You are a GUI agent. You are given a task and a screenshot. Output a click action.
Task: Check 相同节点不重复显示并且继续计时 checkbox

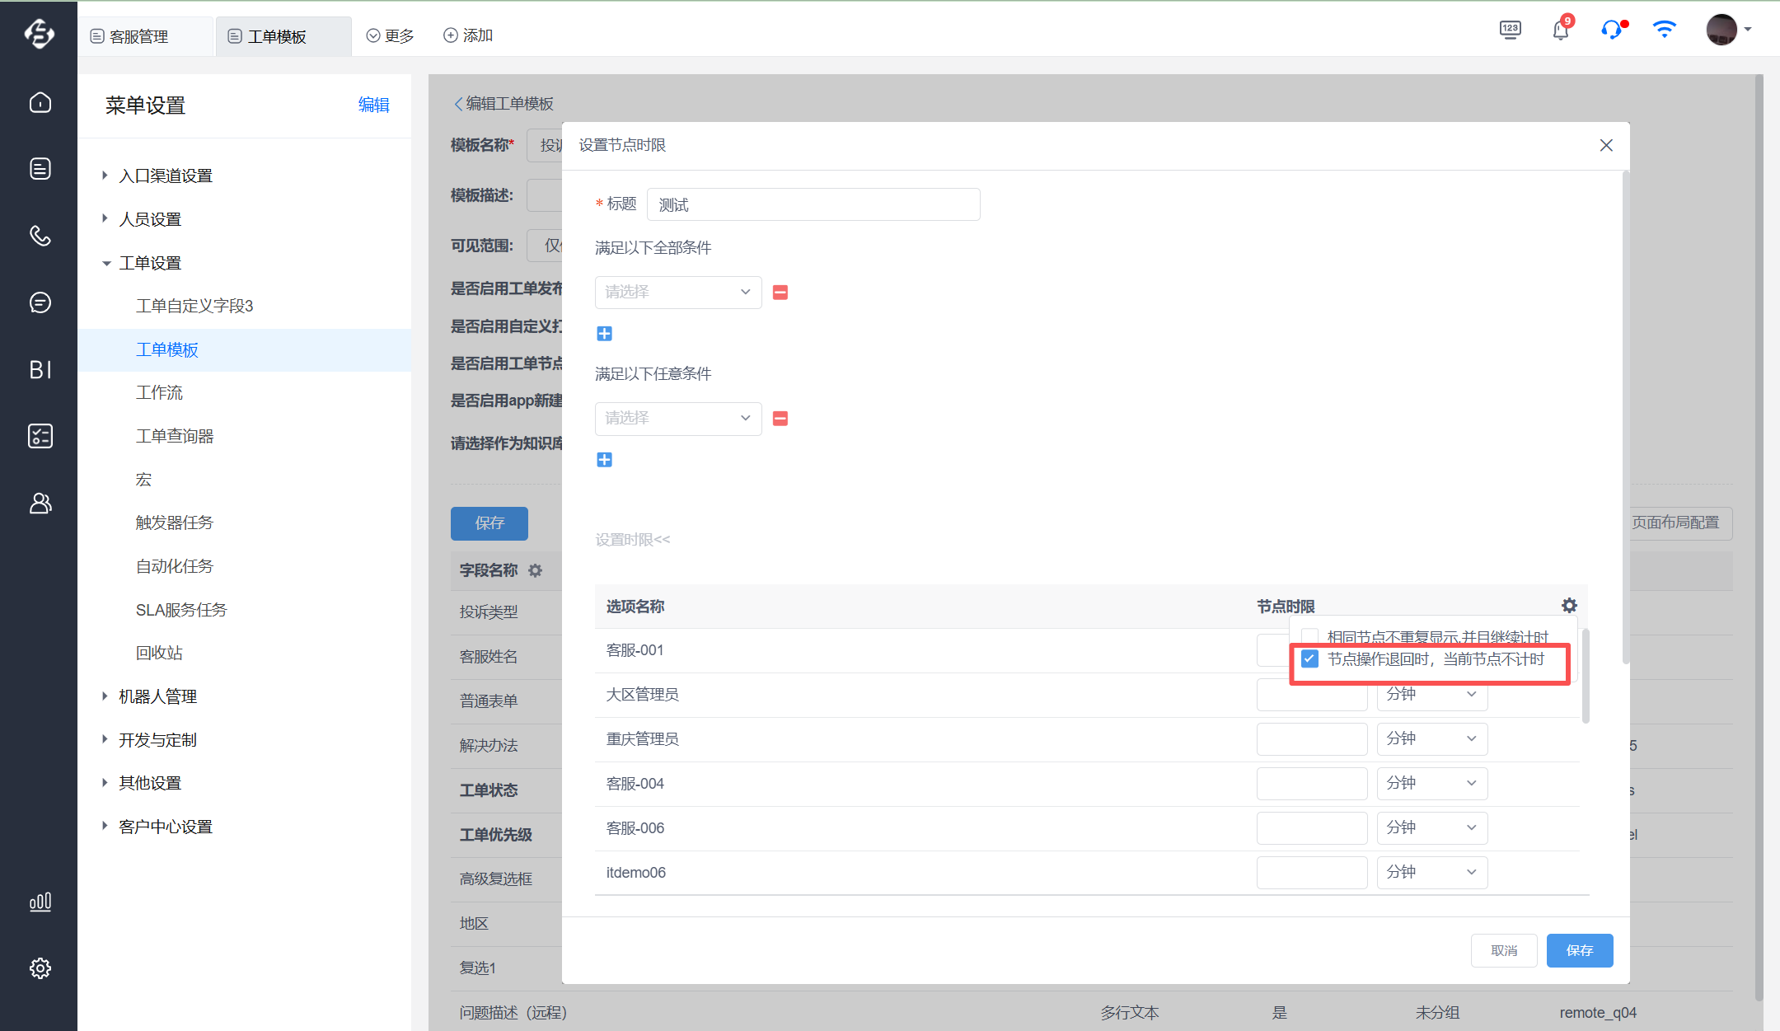pyautogui.click(x=1309, y=635)
